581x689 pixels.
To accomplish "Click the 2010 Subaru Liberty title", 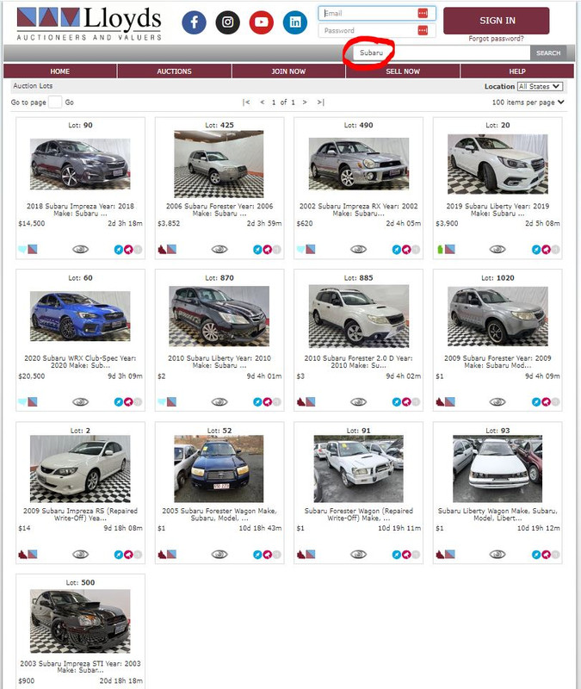I will 219,362.
